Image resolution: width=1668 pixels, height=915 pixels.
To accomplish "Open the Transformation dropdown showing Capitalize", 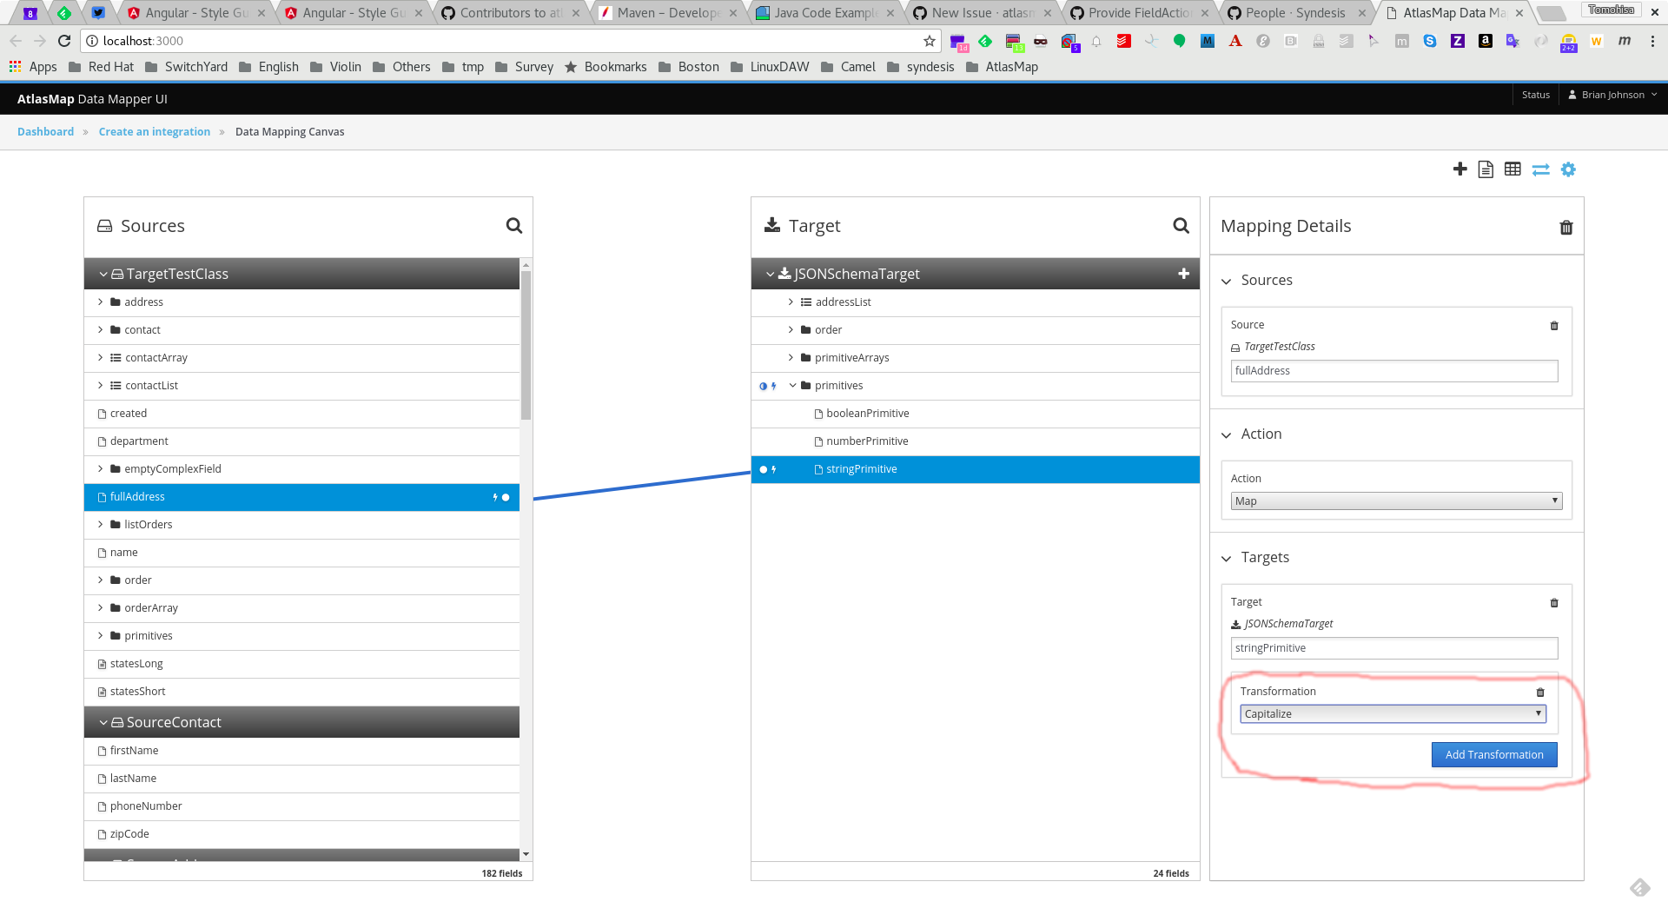I will tap(1393, 713).
